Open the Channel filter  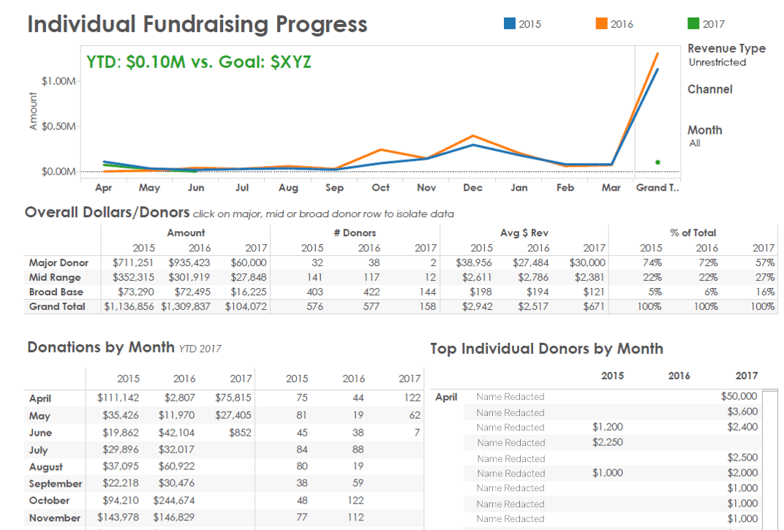pos(709,89)
